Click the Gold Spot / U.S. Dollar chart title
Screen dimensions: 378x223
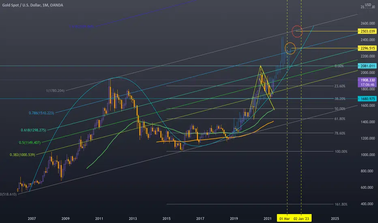(32, 5)
